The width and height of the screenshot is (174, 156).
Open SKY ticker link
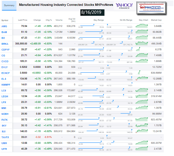pyautogui.click(x=4, y=126)
